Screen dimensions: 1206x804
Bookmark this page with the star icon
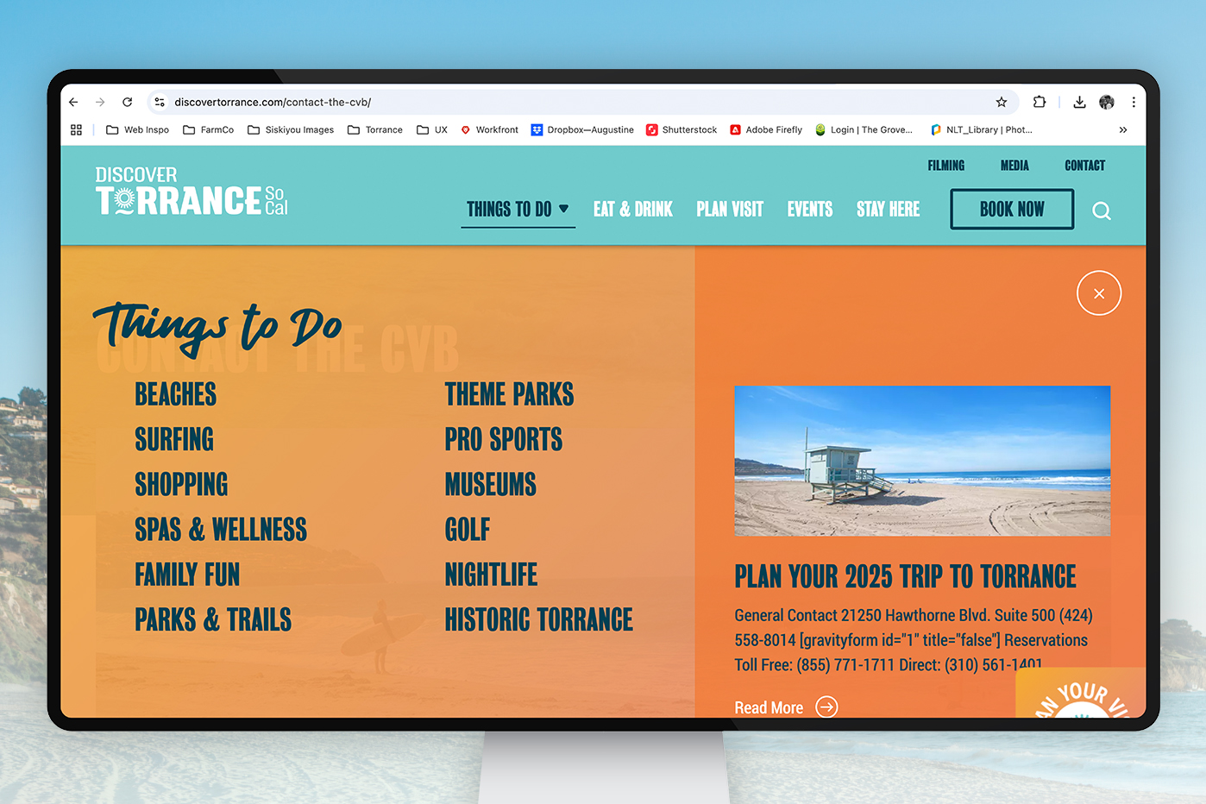(1001, 102)
